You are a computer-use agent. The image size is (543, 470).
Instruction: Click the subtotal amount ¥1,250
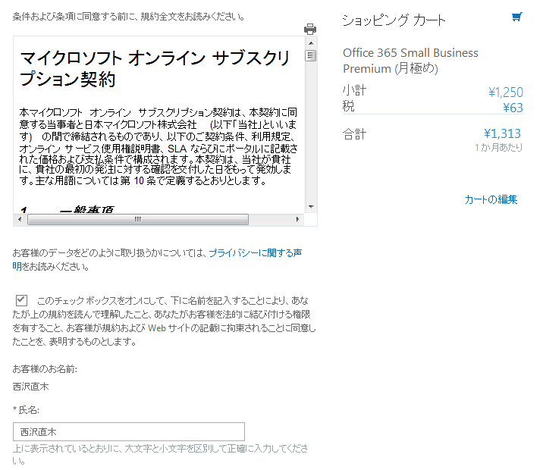click(x=506, y=92)
